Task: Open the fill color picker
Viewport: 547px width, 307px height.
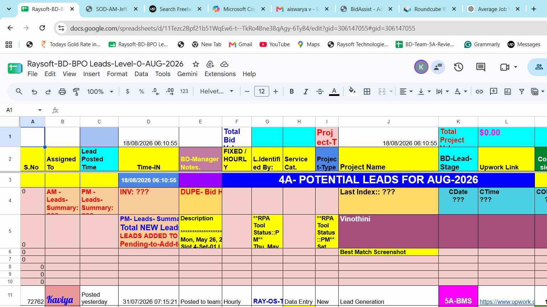Action: tap(352, 92)
